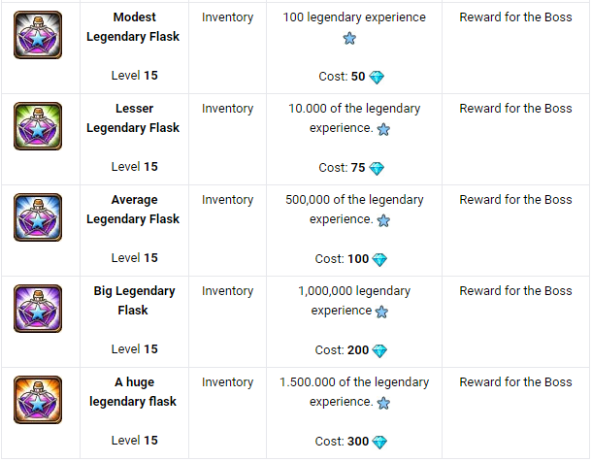Click the diamond icon beside Cost 100
Screen dimensions: 592x462
(379, 260)
